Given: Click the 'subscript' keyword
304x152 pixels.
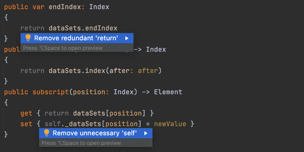Looking at the screenshot, I should pos(51,92).
